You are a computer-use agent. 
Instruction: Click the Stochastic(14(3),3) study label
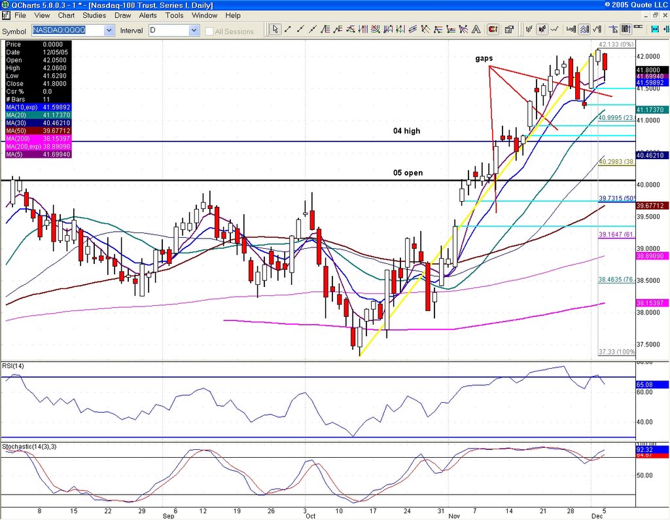pyautogui.click(x=29, y=447)
